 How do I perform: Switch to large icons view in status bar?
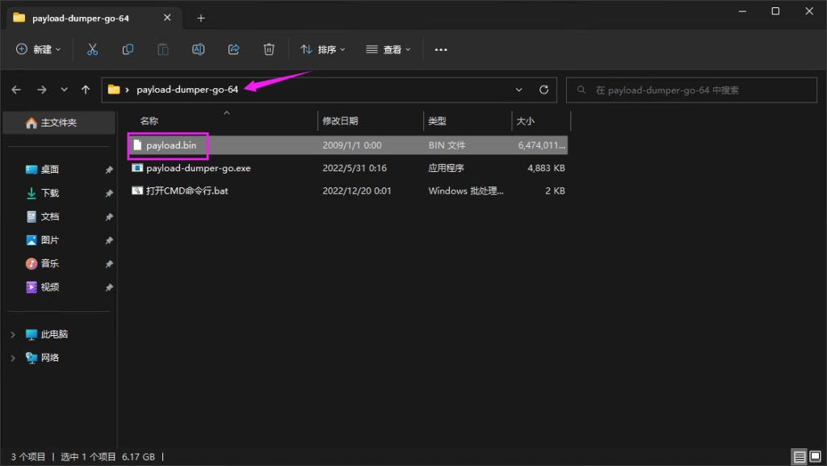816,456
